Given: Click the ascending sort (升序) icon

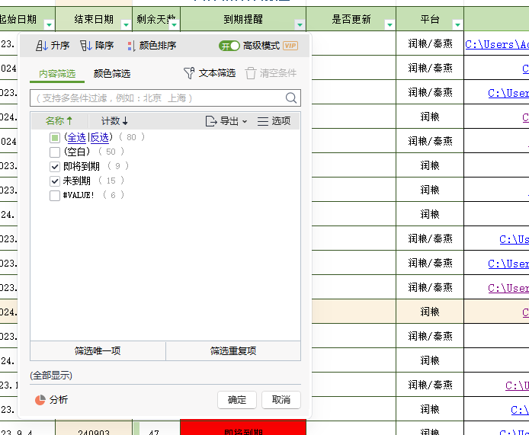Looking at the screenshot, I should 42,46.
